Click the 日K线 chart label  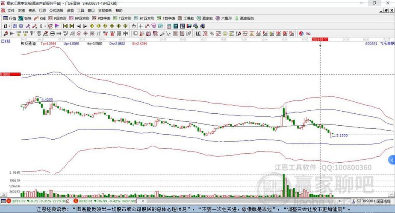(x=6, y=41)
